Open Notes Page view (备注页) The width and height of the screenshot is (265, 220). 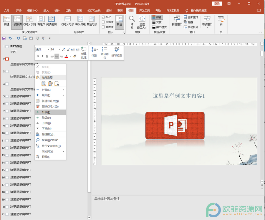coord(41,21)
